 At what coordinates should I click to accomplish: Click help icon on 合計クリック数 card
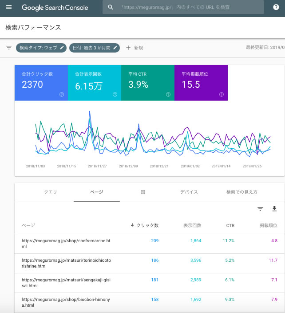(x=61, y=94)
